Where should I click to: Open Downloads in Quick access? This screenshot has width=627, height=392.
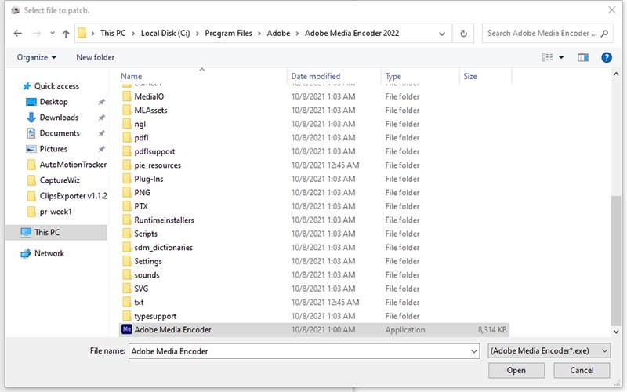coord(59,118)
